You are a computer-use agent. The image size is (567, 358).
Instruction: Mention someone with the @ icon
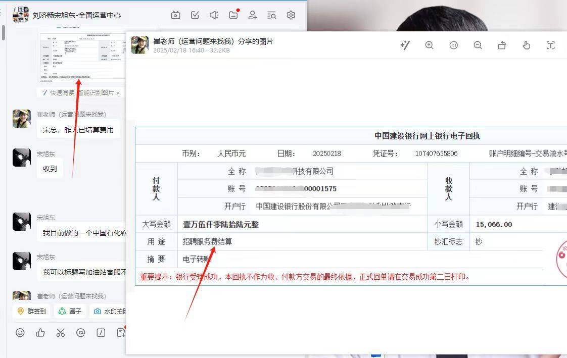point(81,333)
